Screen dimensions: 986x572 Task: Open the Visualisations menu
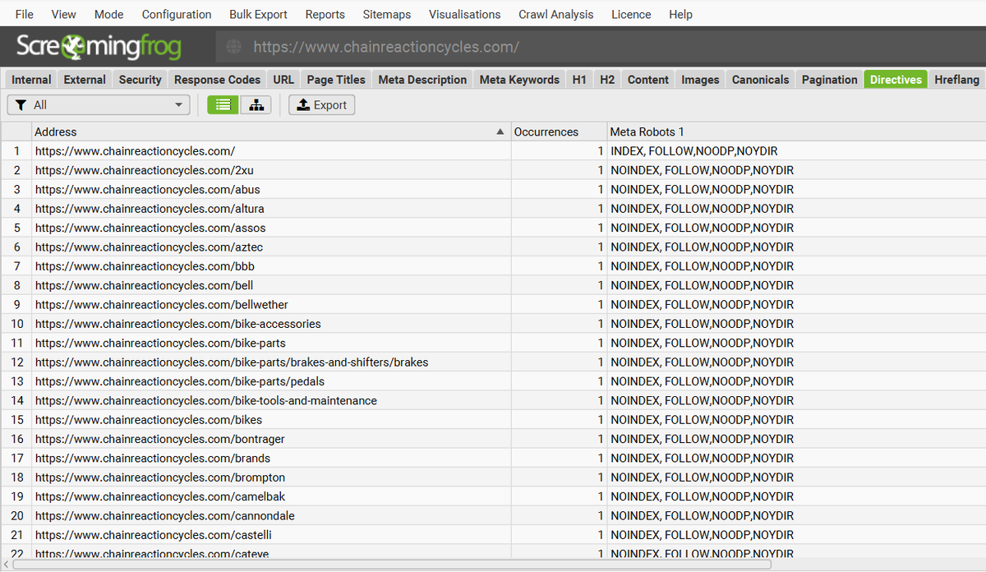465,14
